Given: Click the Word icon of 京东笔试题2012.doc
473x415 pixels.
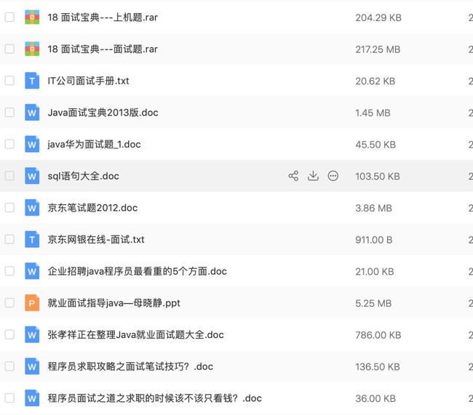Looking at the screenshot, I should 32,208.
